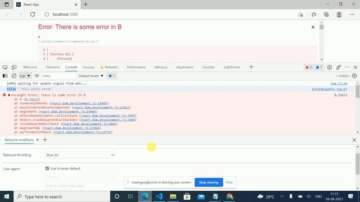Open the DevTools feedback icon
The image size is (360, 202).
click(339, 67)
